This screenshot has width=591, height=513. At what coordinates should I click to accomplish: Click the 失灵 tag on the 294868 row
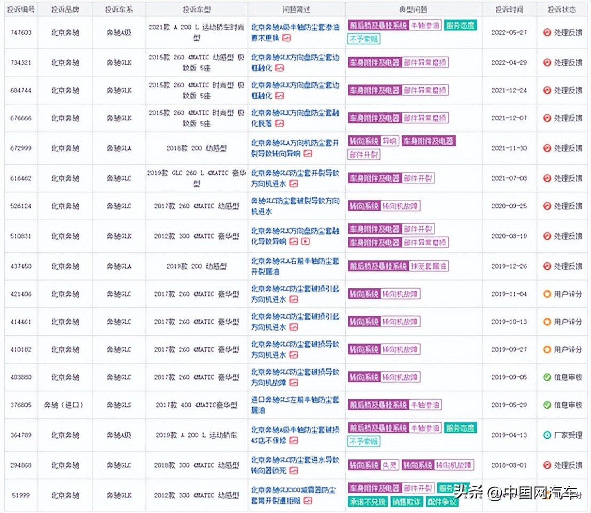tap(390, 465)
